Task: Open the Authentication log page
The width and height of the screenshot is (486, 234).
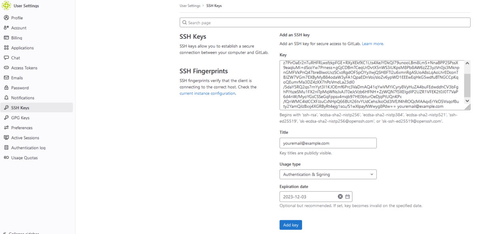Action: tap(28, 148)
